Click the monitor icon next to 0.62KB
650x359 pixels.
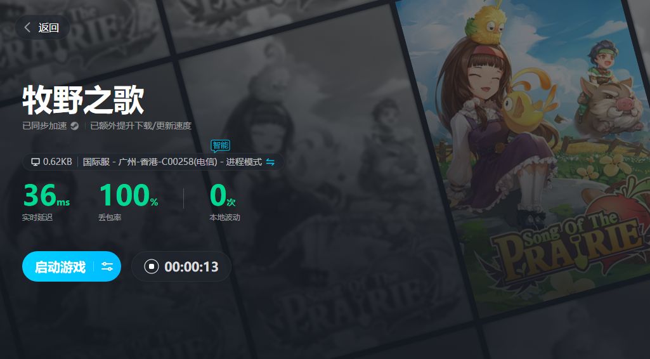[x=36, y=162]
